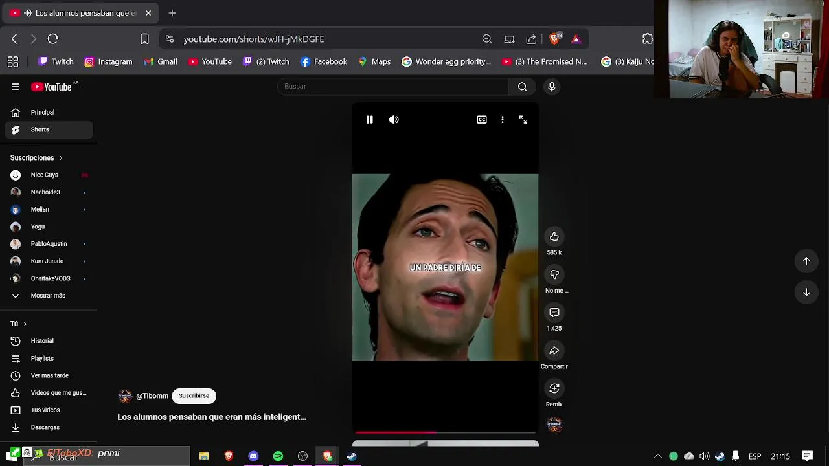Open Principal in the sidebar
Image resolution: width=829 pixels, height=466 pixels.
click(49, 112)
